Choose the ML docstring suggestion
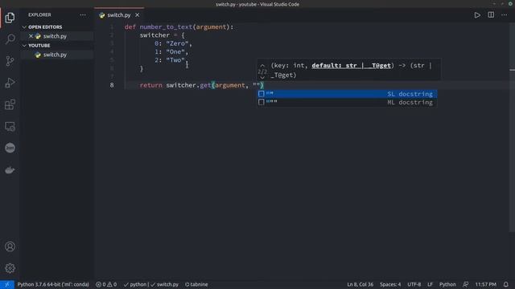Image resolution: width=515 pixels, height=289 pixels. [x=347, y=103]
